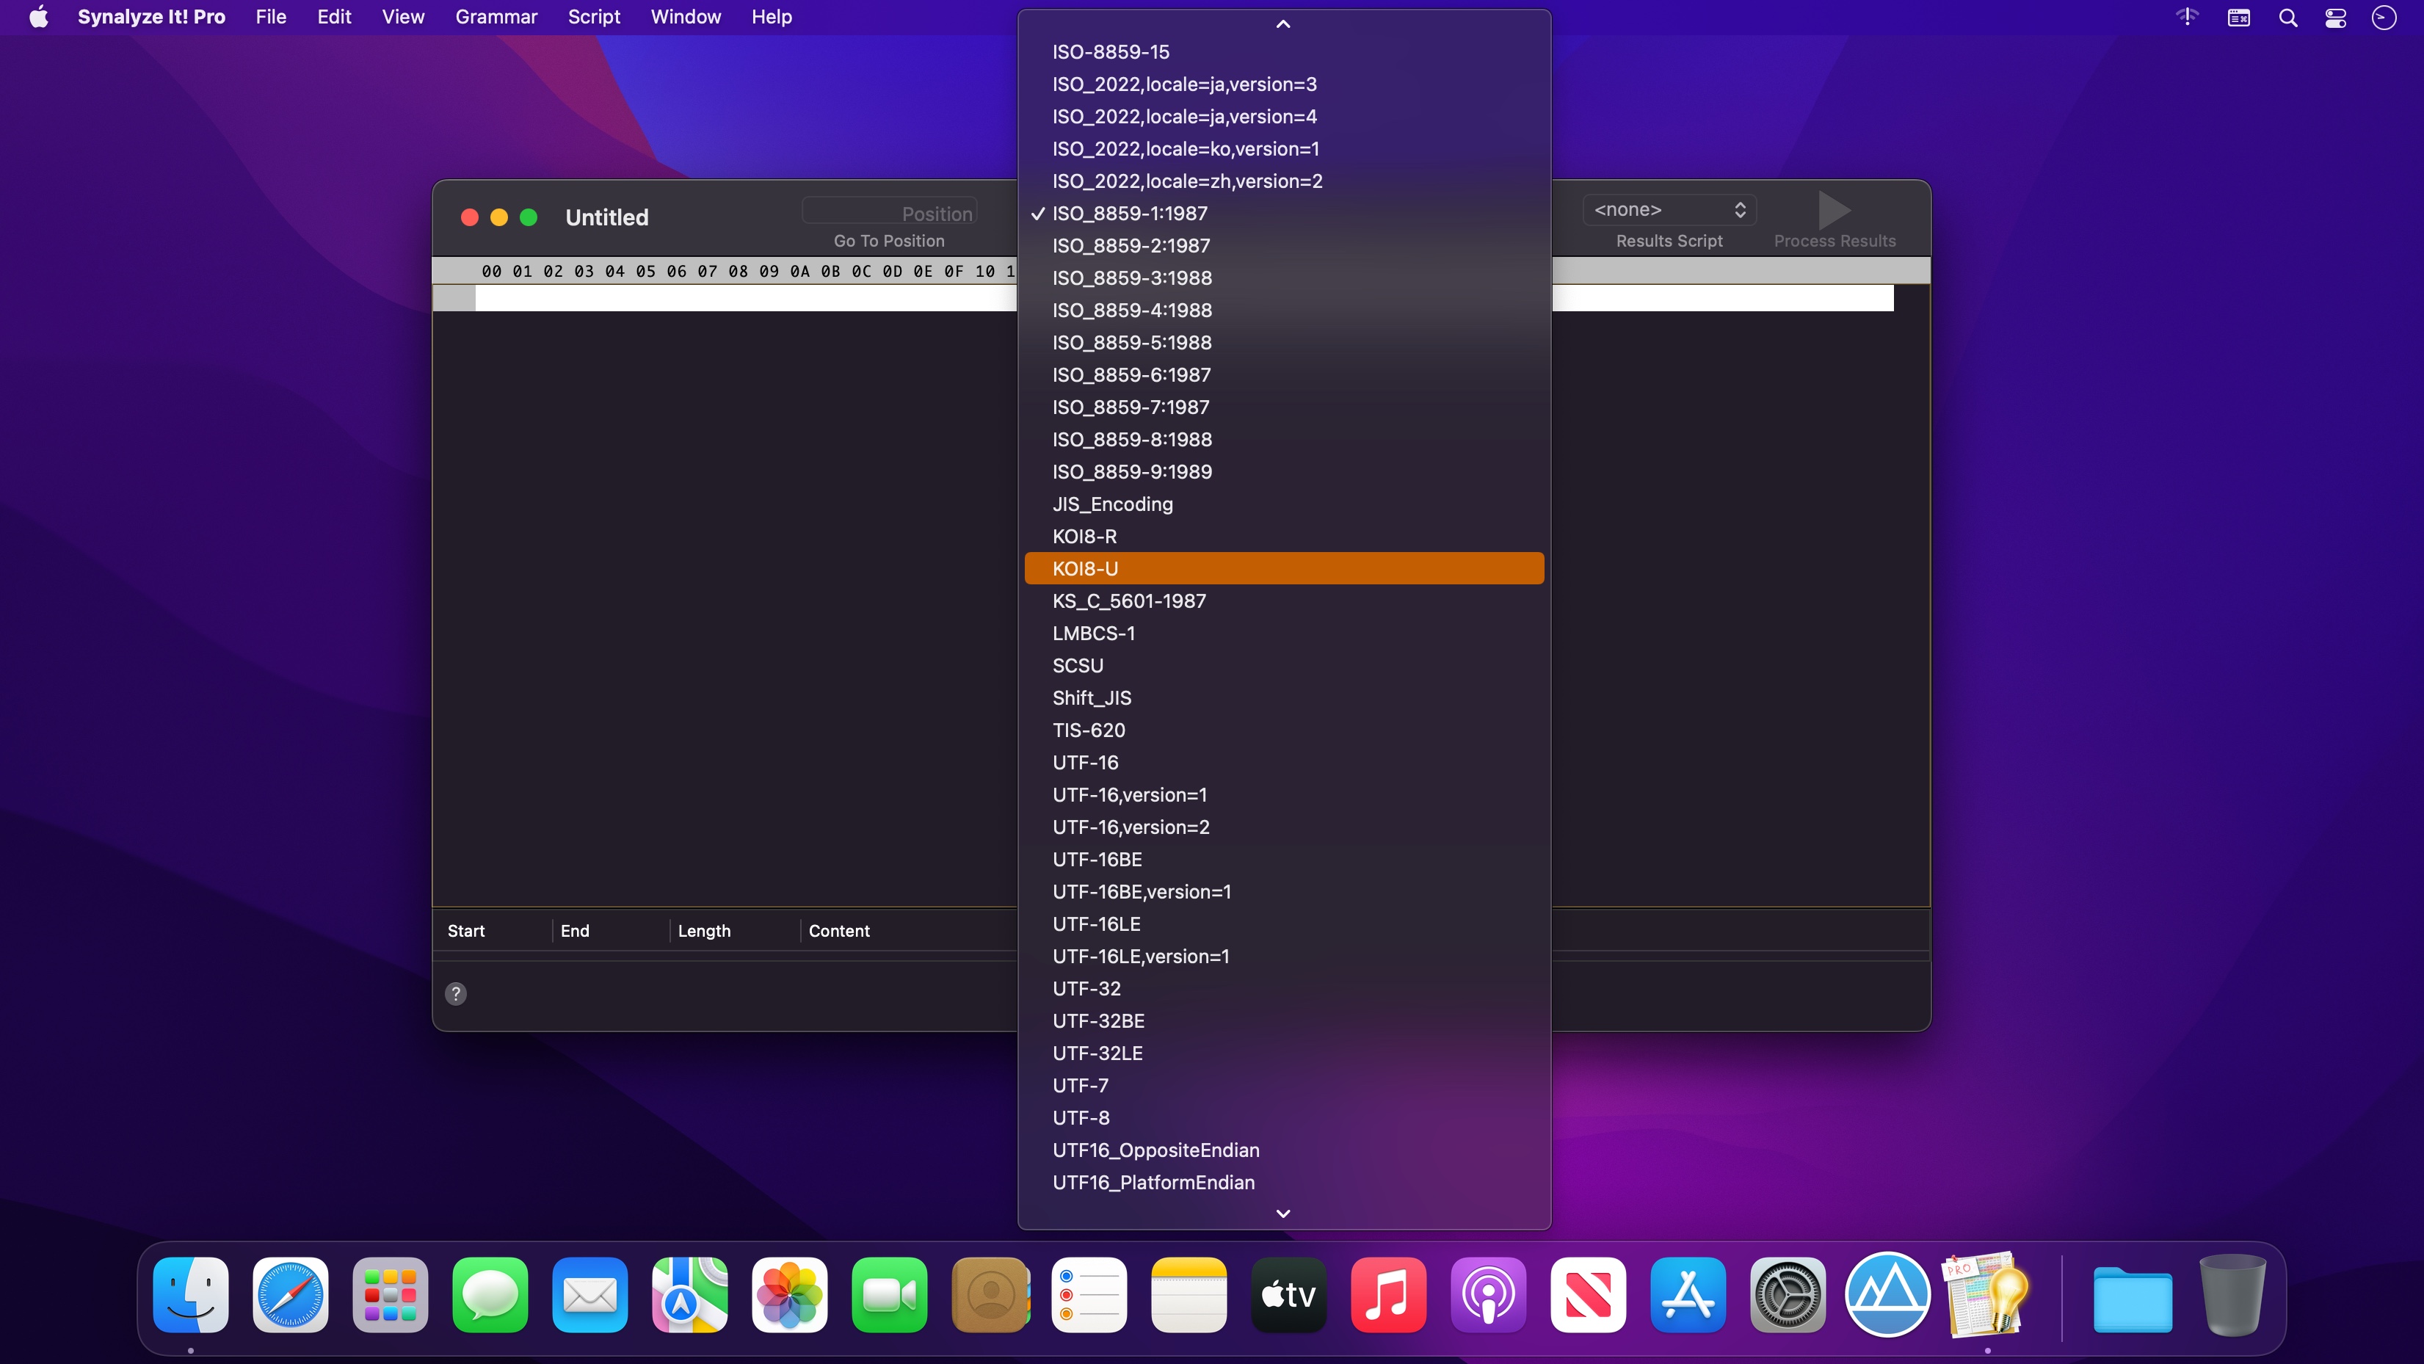This screenshot has width=2424, height=1364.
Task: Open the View menu
Action: (x=403, y=17)
